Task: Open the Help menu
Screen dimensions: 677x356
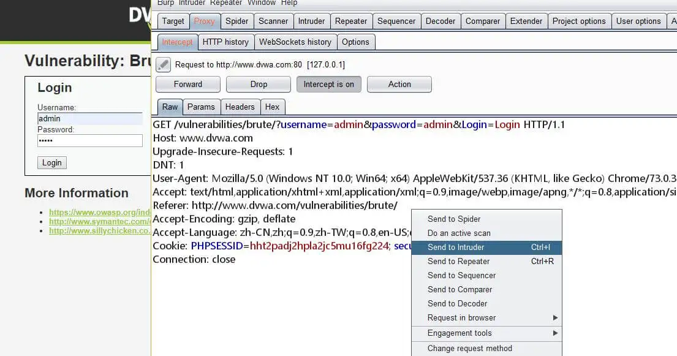Action: 289,3
